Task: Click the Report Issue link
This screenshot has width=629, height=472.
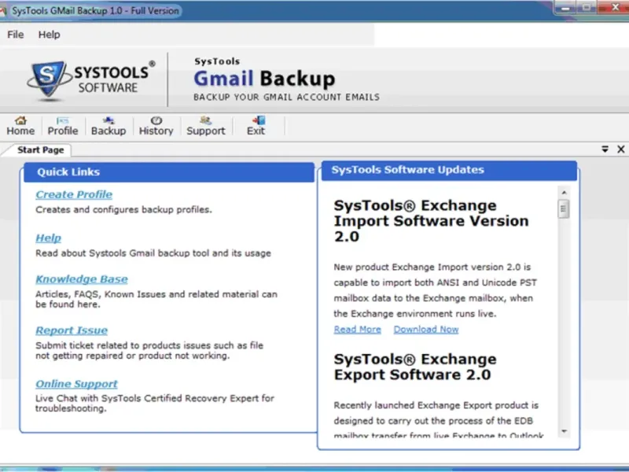Action: [72, 330]
